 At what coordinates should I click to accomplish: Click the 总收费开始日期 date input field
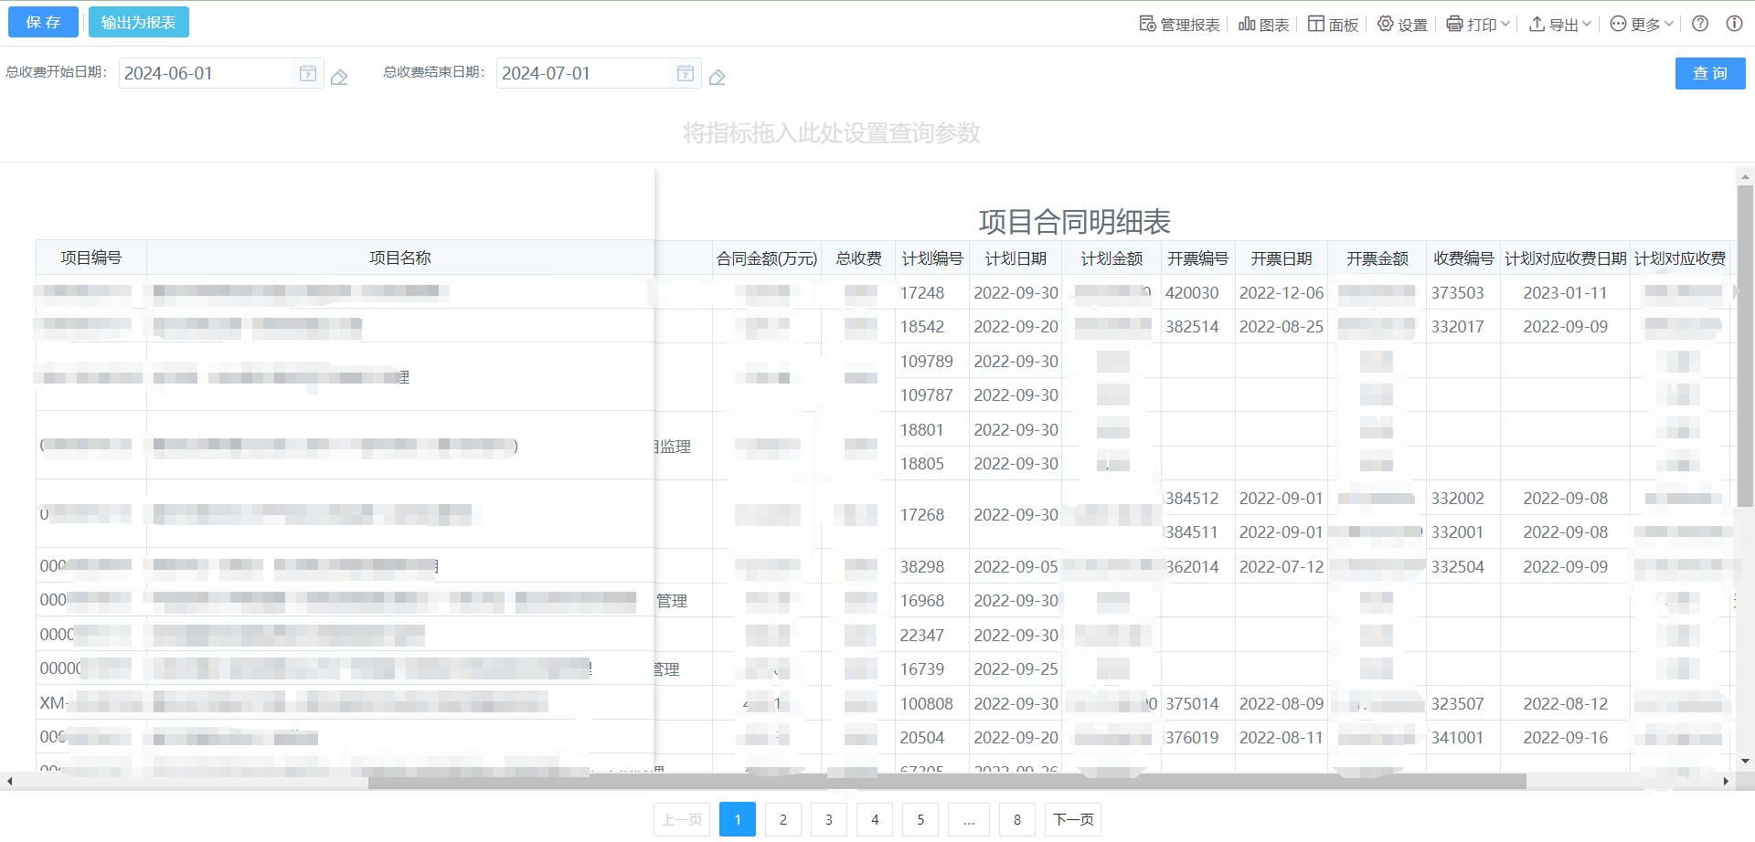tap(206, 73)
